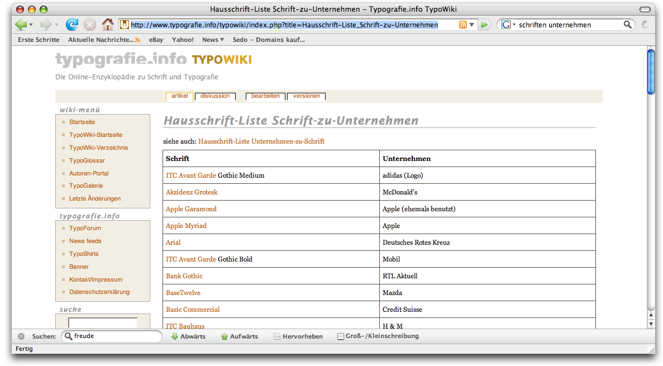Image resolution: width=663 pixels, height=366 pixels.
Task: Reload the page with the blue refresh icon
Action: point(72,25)
